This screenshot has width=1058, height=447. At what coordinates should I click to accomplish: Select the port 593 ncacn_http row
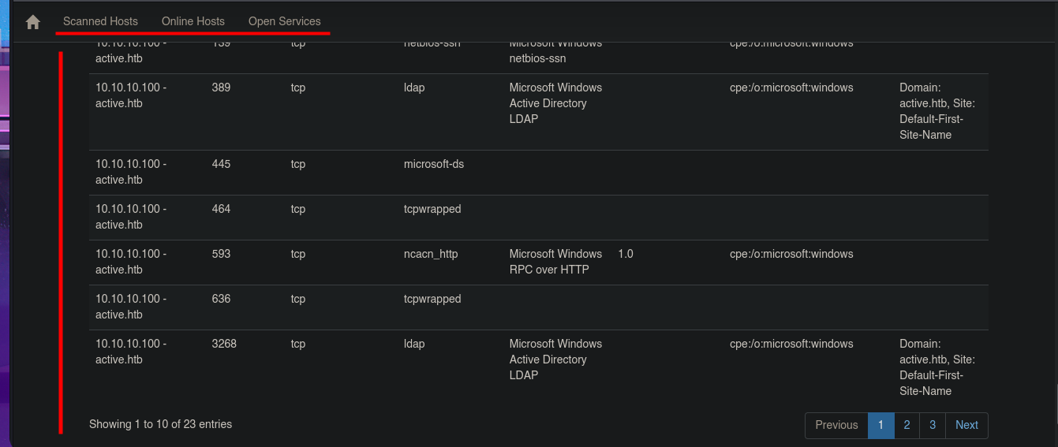[x=538, y=263]
